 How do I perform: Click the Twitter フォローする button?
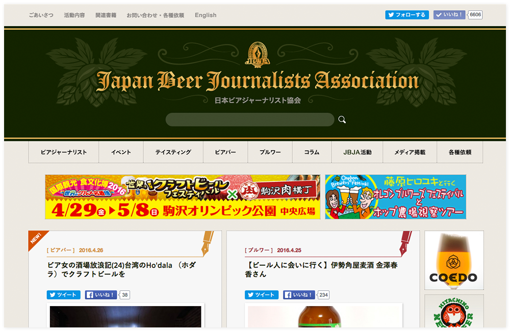(407, 15)
